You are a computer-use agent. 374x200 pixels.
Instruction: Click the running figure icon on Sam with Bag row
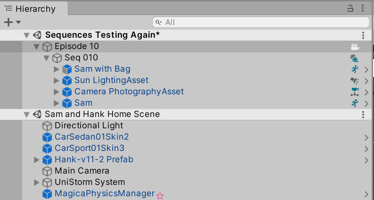pyautogui.click(x=355, y=69)
